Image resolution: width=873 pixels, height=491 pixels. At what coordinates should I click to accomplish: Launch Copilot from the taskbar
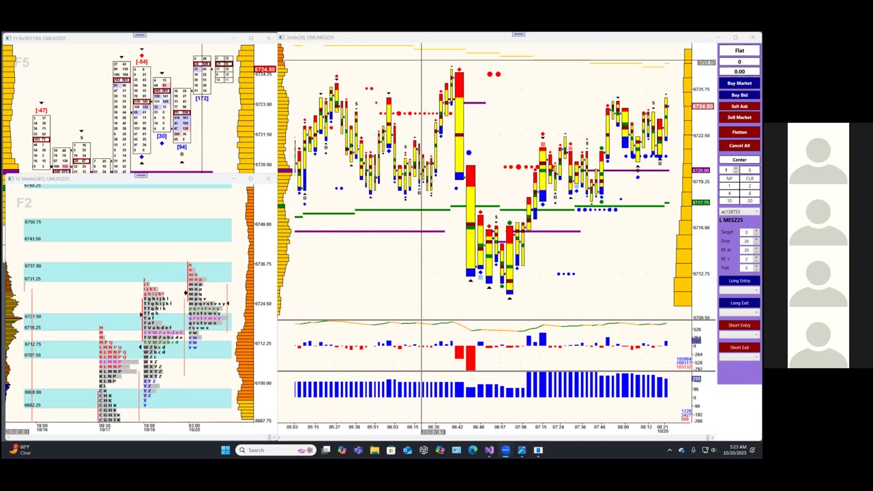pyautogui.click(x=342, y=450)
